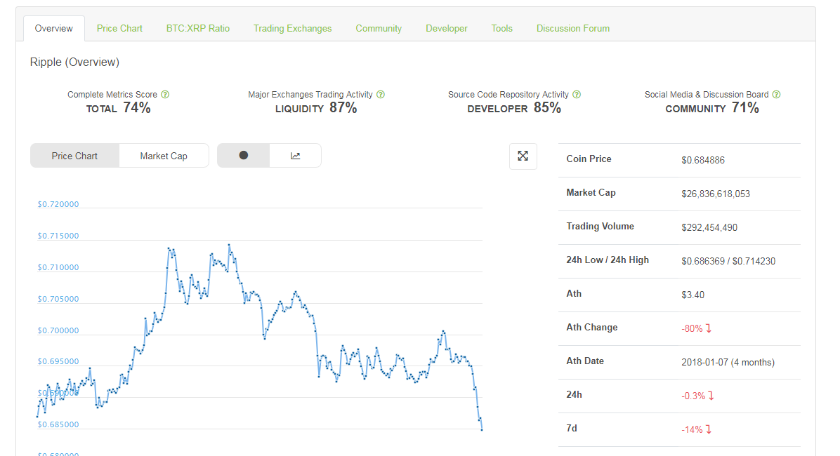Image resolution: width=840 pixels, height=456 pixels.
Task: Show the Price Chart view button
Action: pyautogui.click(x=74, y=156)
